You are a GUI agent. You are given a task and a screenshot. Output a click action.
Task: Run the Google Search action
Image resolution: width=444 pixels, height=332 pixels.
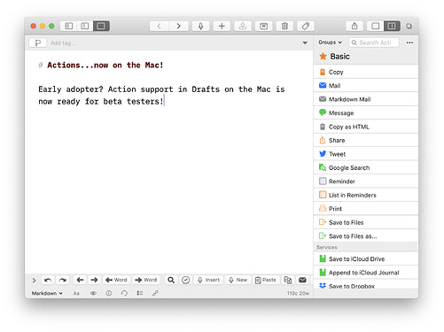click(x=366, y=167)
